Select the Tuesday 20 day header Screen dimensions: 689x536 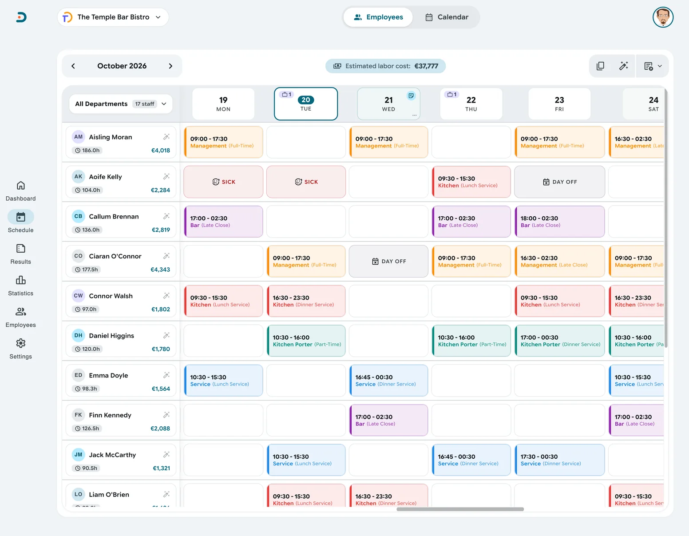click(x=306, y=104)
